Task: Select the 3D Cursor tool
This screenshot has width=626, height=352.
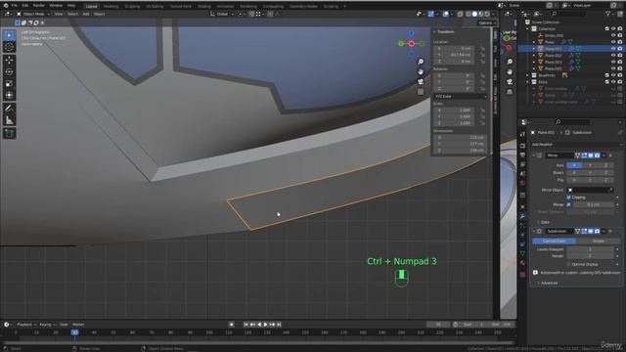Action: pos(9,47)
